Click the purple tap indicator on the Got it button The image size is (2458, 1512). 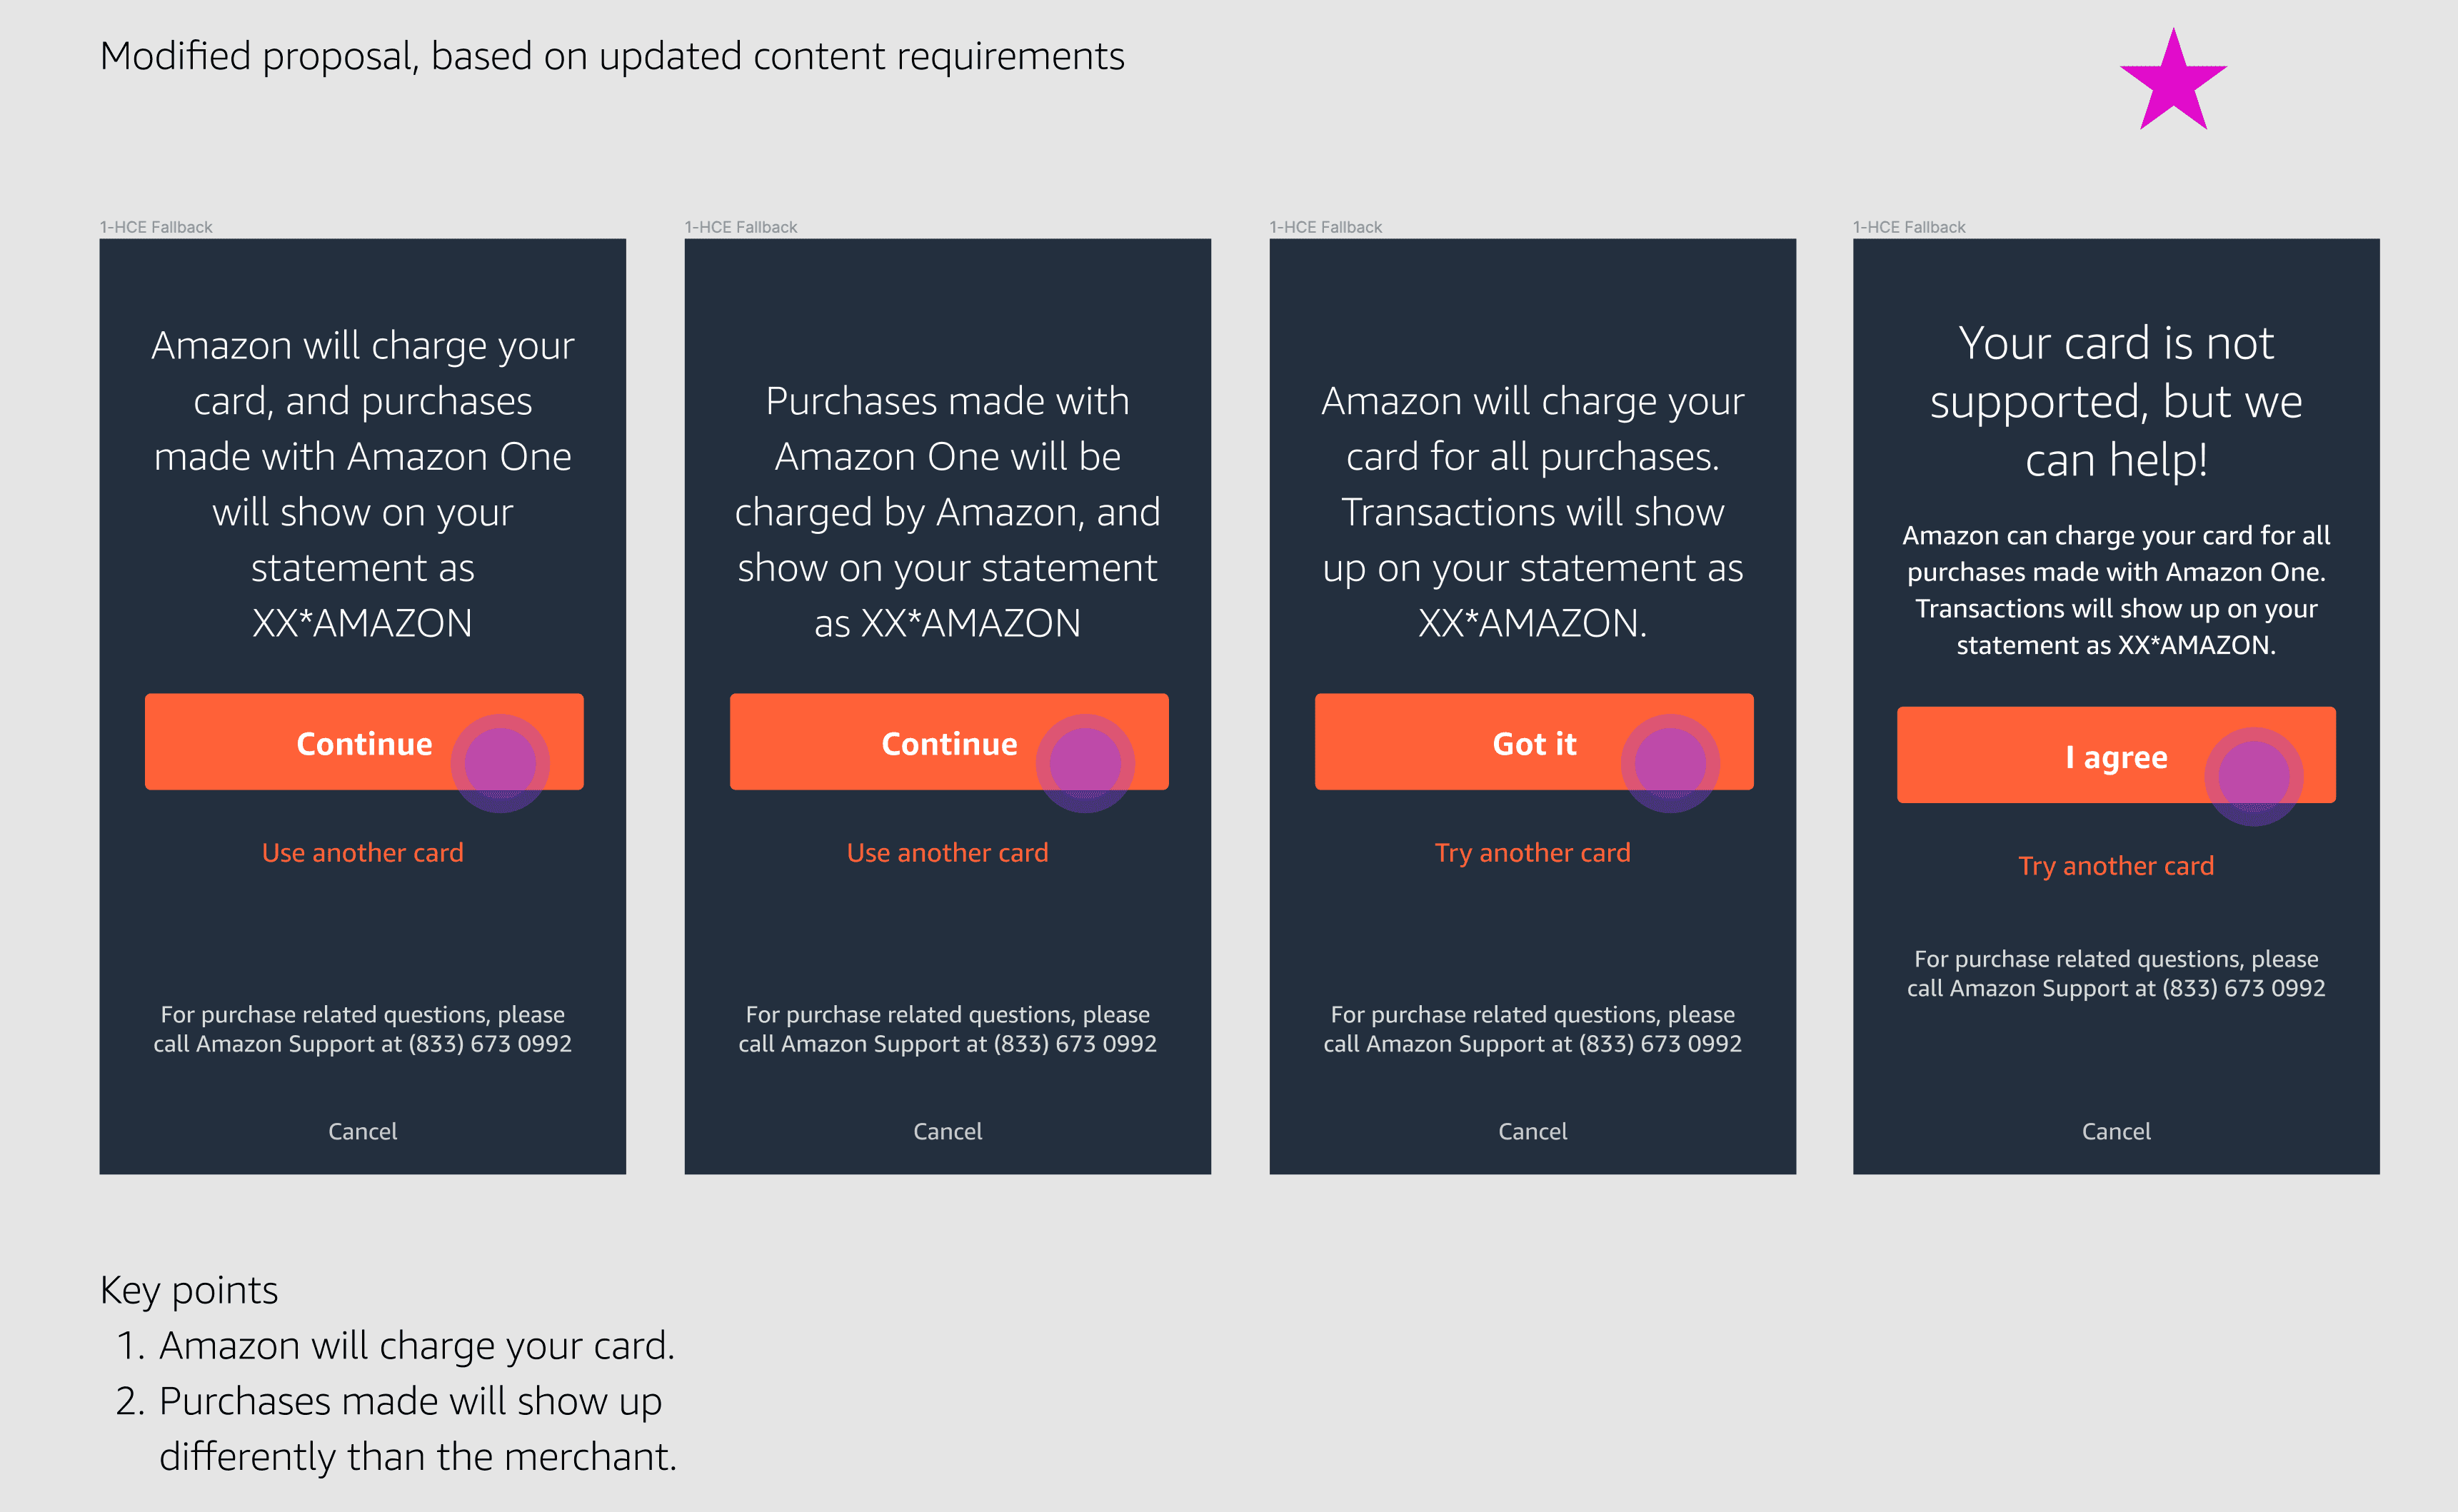1670,763
